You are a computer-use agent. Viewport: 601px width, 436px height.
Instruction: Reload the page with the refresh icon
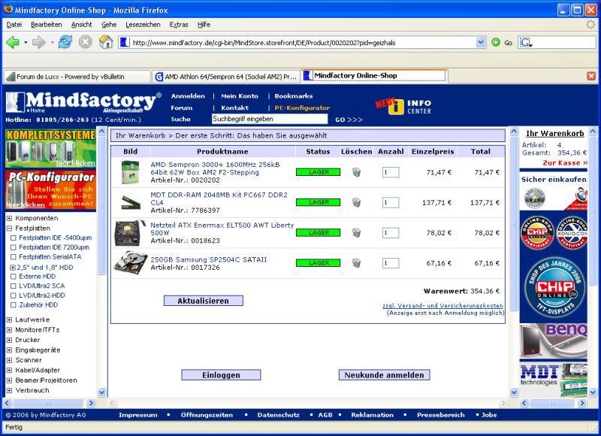click(65, 42)
